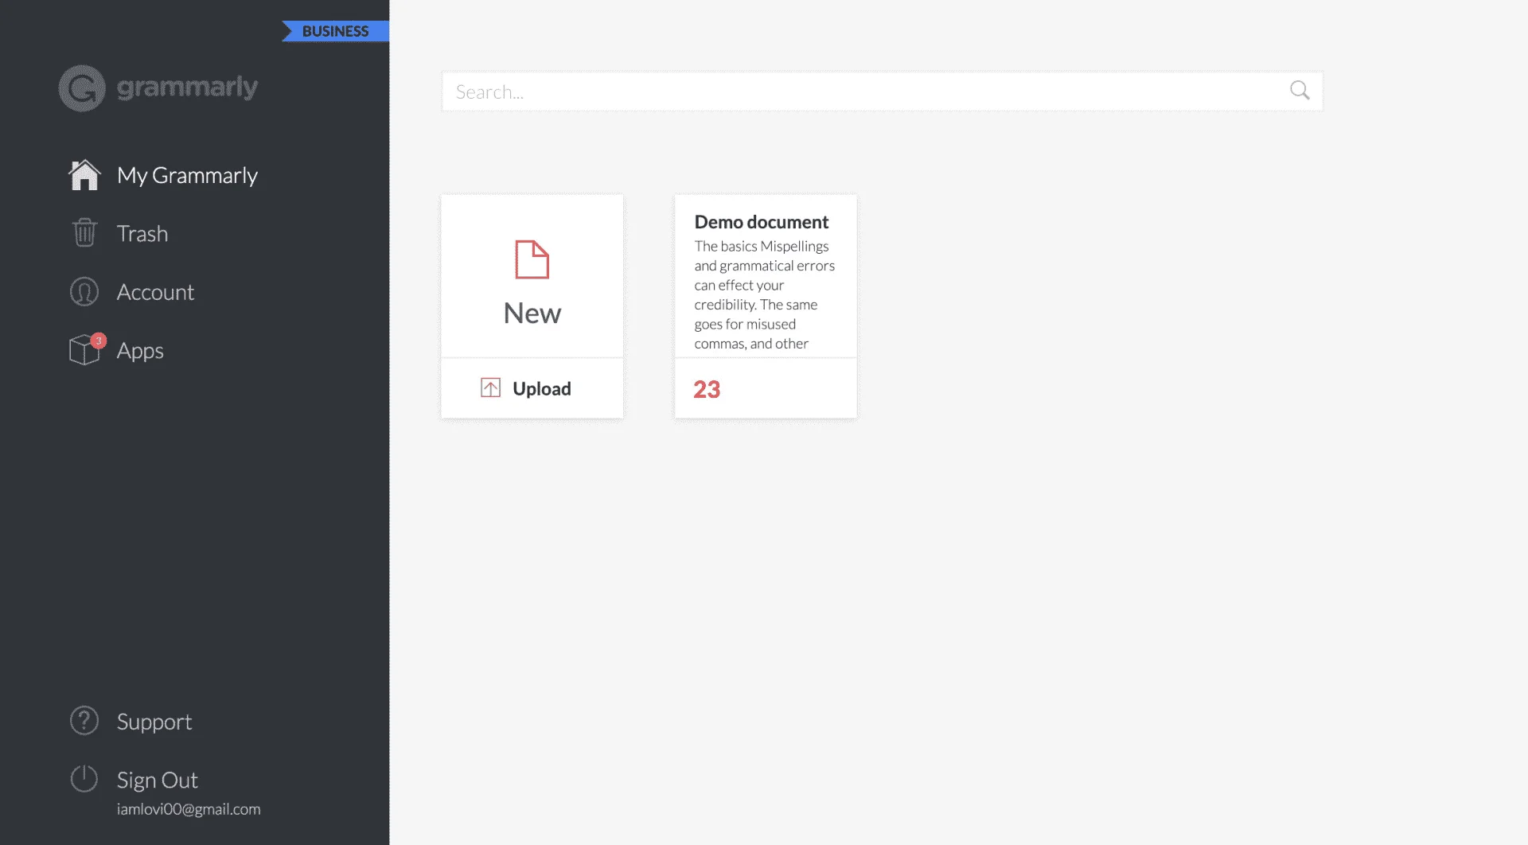
Task: Click the grammarly wordmark text
Action: pyautogui.click(x=187, y=88)
